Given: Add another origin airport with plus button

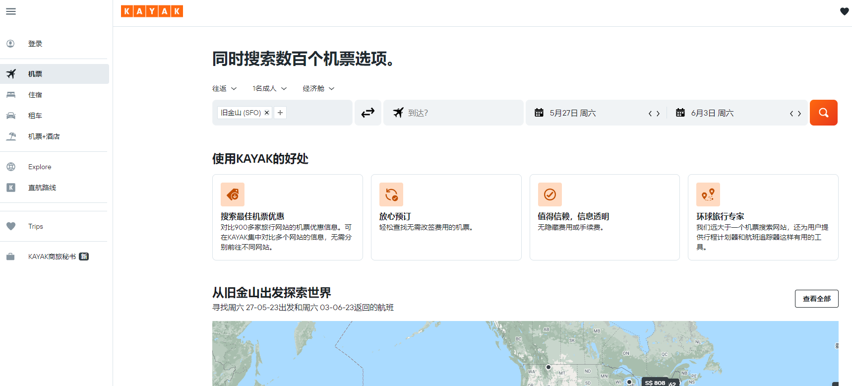Looking at the screenshot, I should click(280, 113).
